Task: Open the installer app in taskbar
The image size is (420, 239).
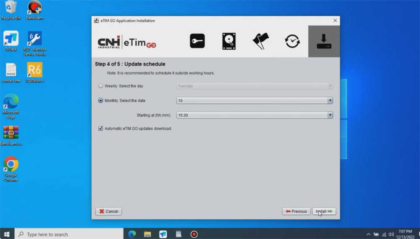Action: (178, 234)
